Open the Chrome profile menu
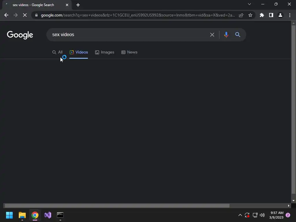The image size is (296, 222). [280, 15]
